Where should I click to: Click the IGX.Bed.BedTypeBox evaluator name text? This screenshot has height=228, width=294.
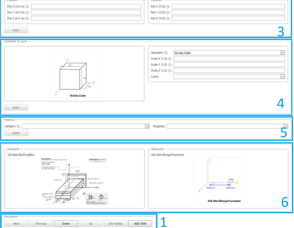[21, 155]
